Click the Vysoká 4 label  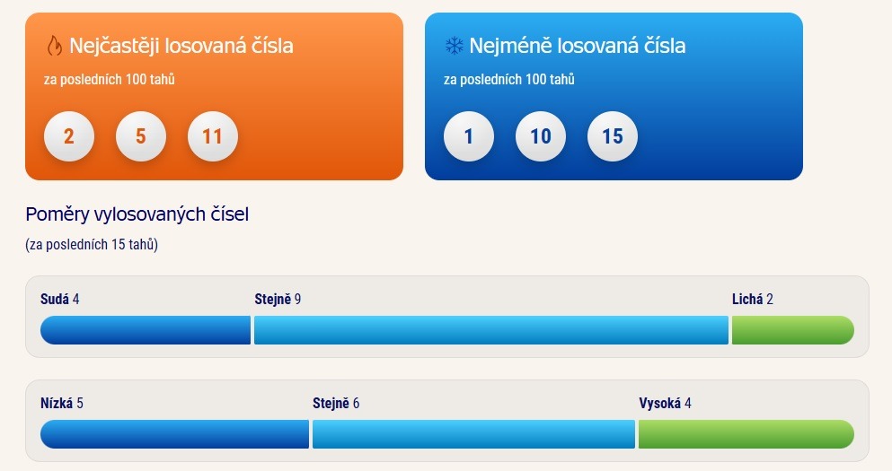click(x=665, y=403)
